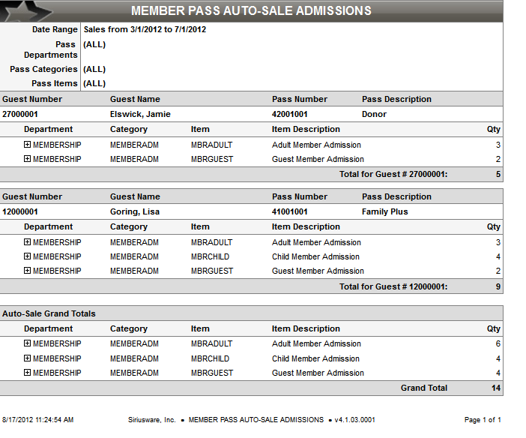Screen dimensions: 526x438
Task: Click the Family Plus pass description
Action: point(385,211)
